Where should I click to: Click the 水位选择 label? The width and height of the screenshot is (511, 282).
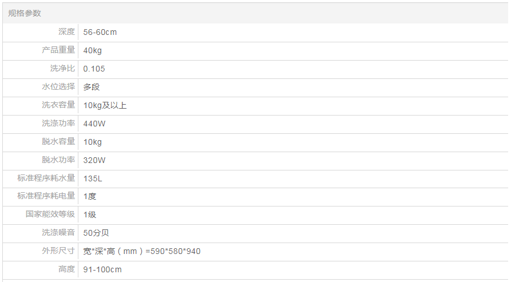point(58,87)
